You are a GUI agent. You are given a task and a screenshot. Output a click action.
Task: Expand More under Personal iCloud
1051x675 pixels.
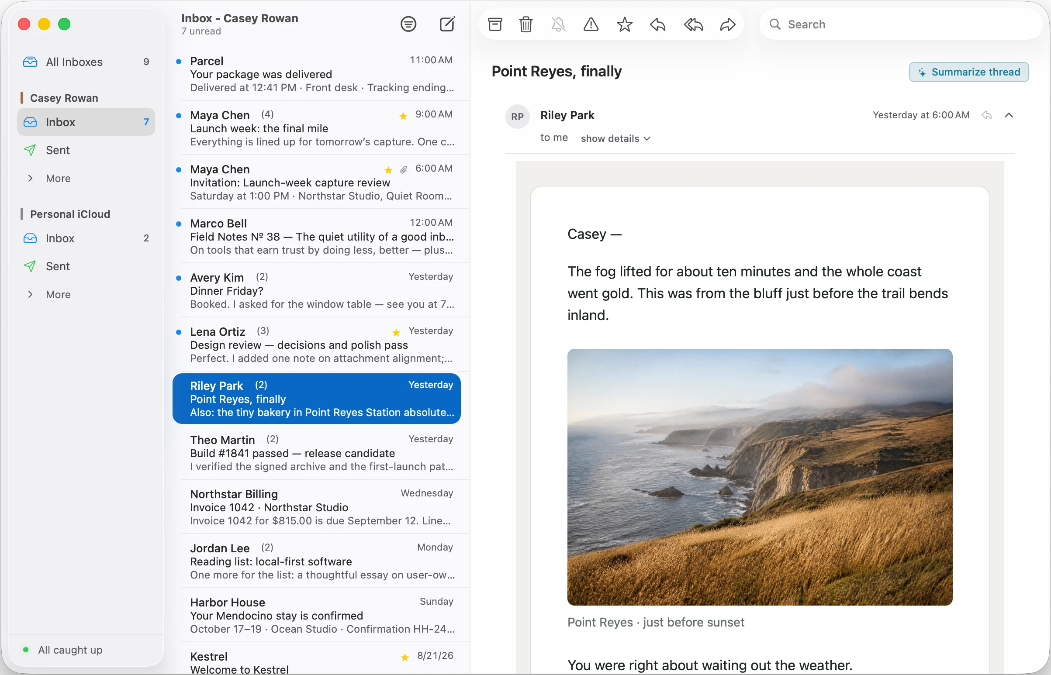[x=86, y=295]
